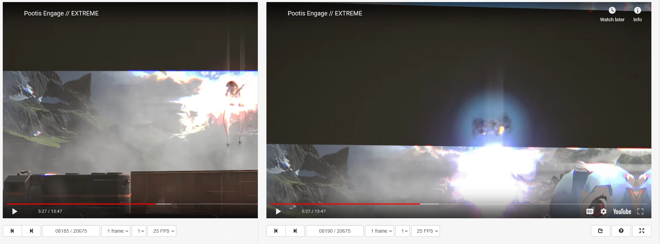This screenshot has height=244, width=660.
Task: Open left step count '1' dropdown
Action: (x=139, y=231)
